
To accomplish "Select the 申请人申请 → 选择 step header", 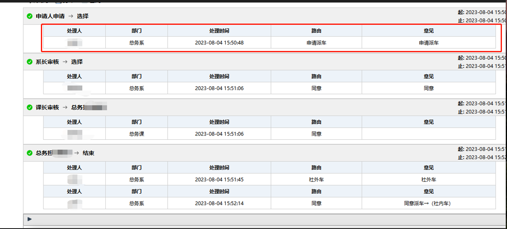I will pos(62,16).
